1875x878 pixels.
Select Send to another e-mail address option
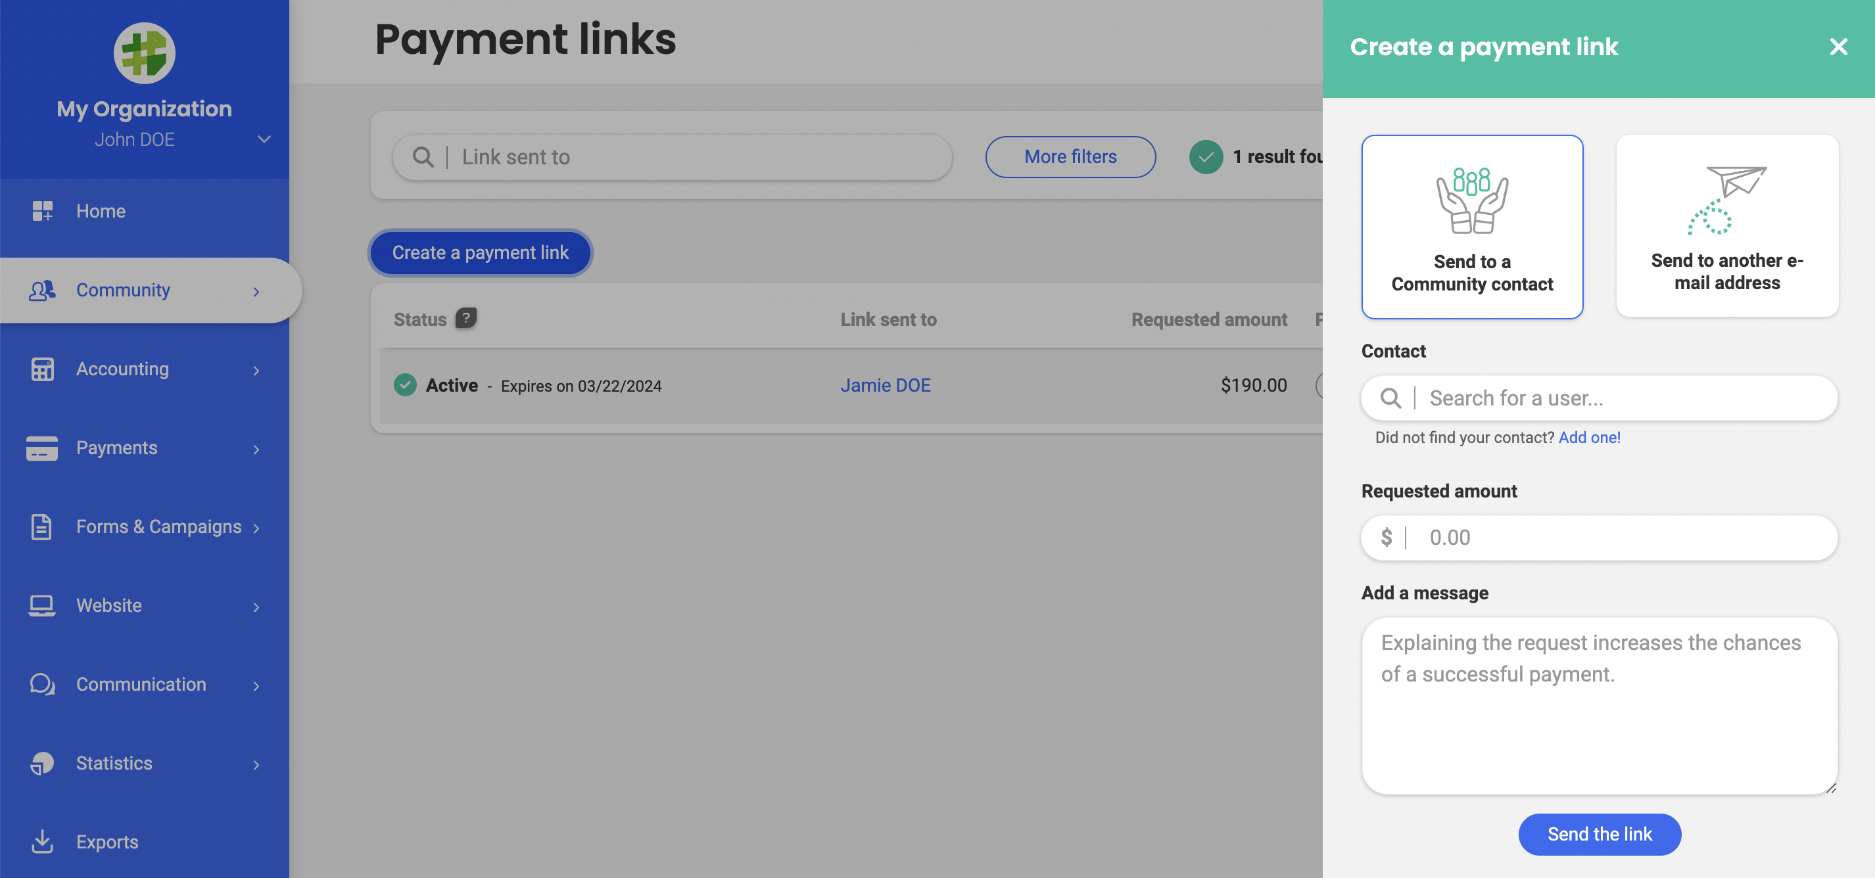coord(1726,226)
